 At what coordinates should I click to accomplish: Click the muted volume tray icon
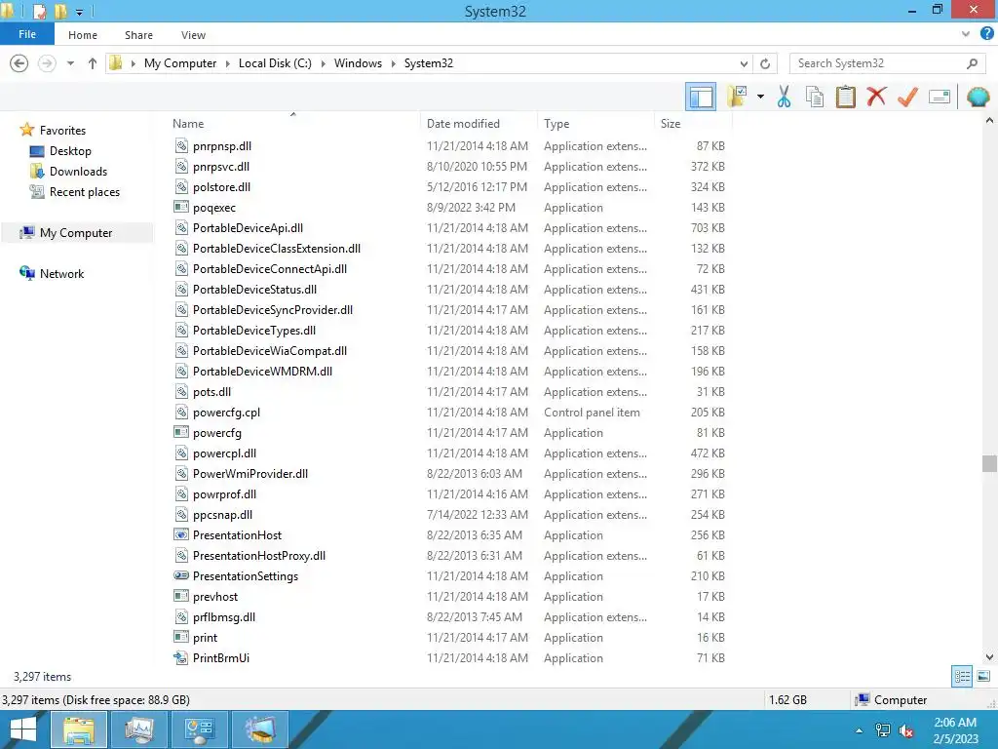[x=905, y=730]
